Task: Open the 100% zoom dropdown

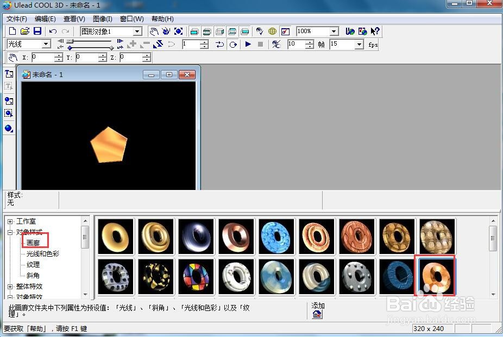Action: point(334,31)
